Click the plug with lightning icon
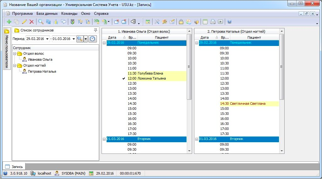322x179 pixels. click(x=196, y=22)
